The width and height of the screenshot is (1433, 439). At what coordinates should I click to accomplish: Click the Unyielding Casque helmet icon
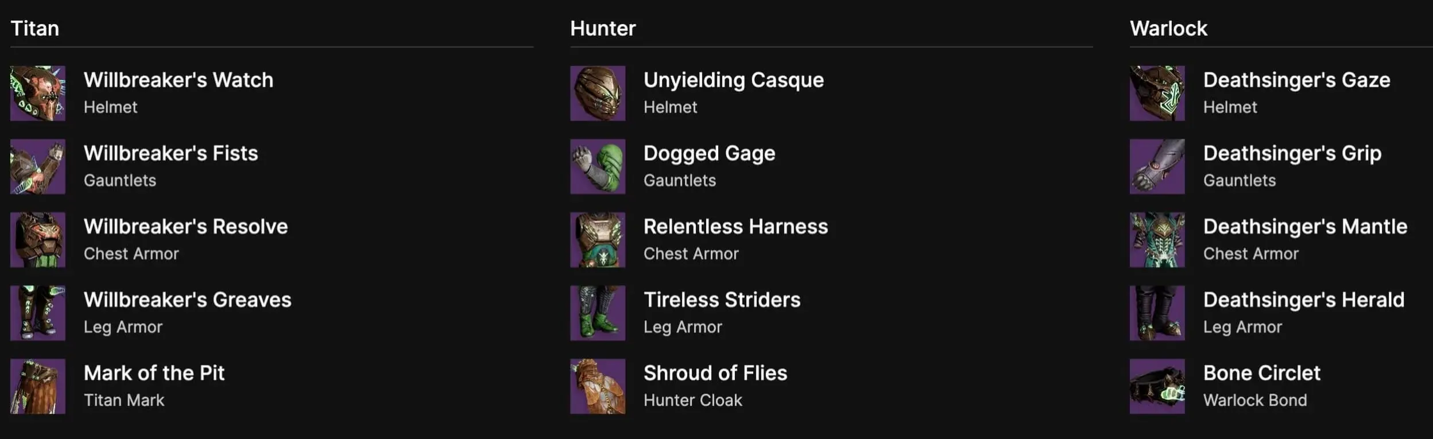click(597, 93)
